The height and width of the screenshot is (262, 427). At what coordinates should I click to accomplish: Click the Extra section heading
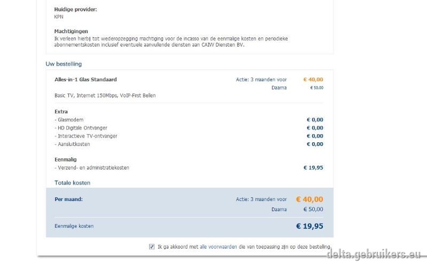coord(61,112)
